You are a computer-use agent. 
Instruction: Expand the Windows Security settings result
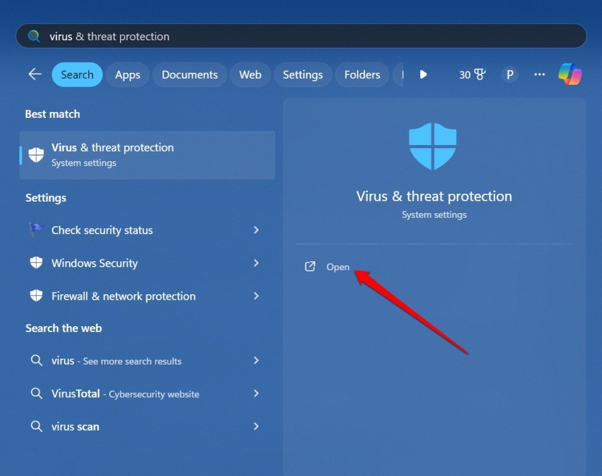tap(256, 263)
